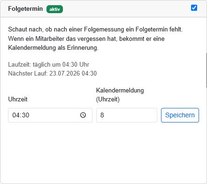Click the Kalendermeldung als Erinnerung line
Screen dimensions: 207x184
click(53, 48)
